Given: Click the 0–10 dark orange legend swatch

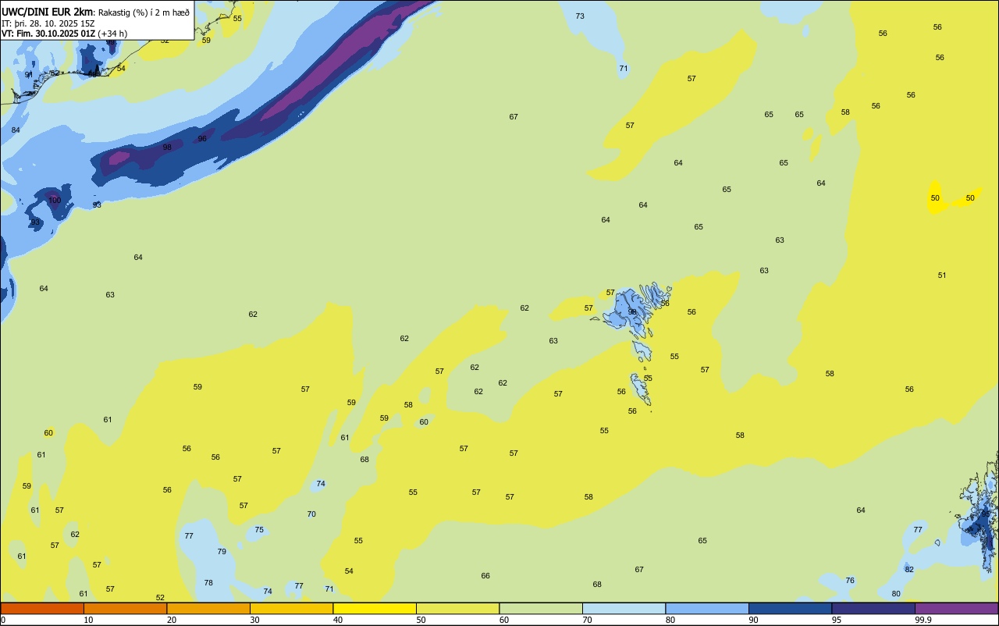Looking at the screenshot, I should tap(42, 608).
